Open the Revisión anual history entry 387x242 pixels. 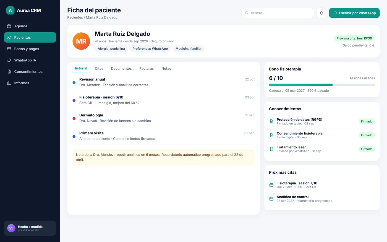[x=163, y=82]
